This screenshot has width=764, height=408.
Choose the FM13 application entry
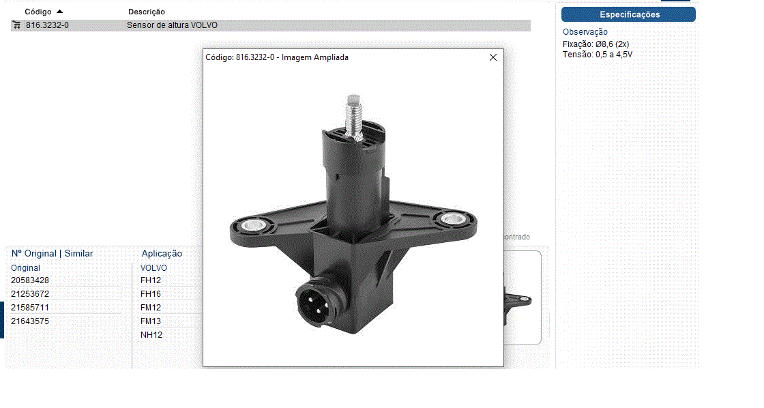click(x=151, y=321)
